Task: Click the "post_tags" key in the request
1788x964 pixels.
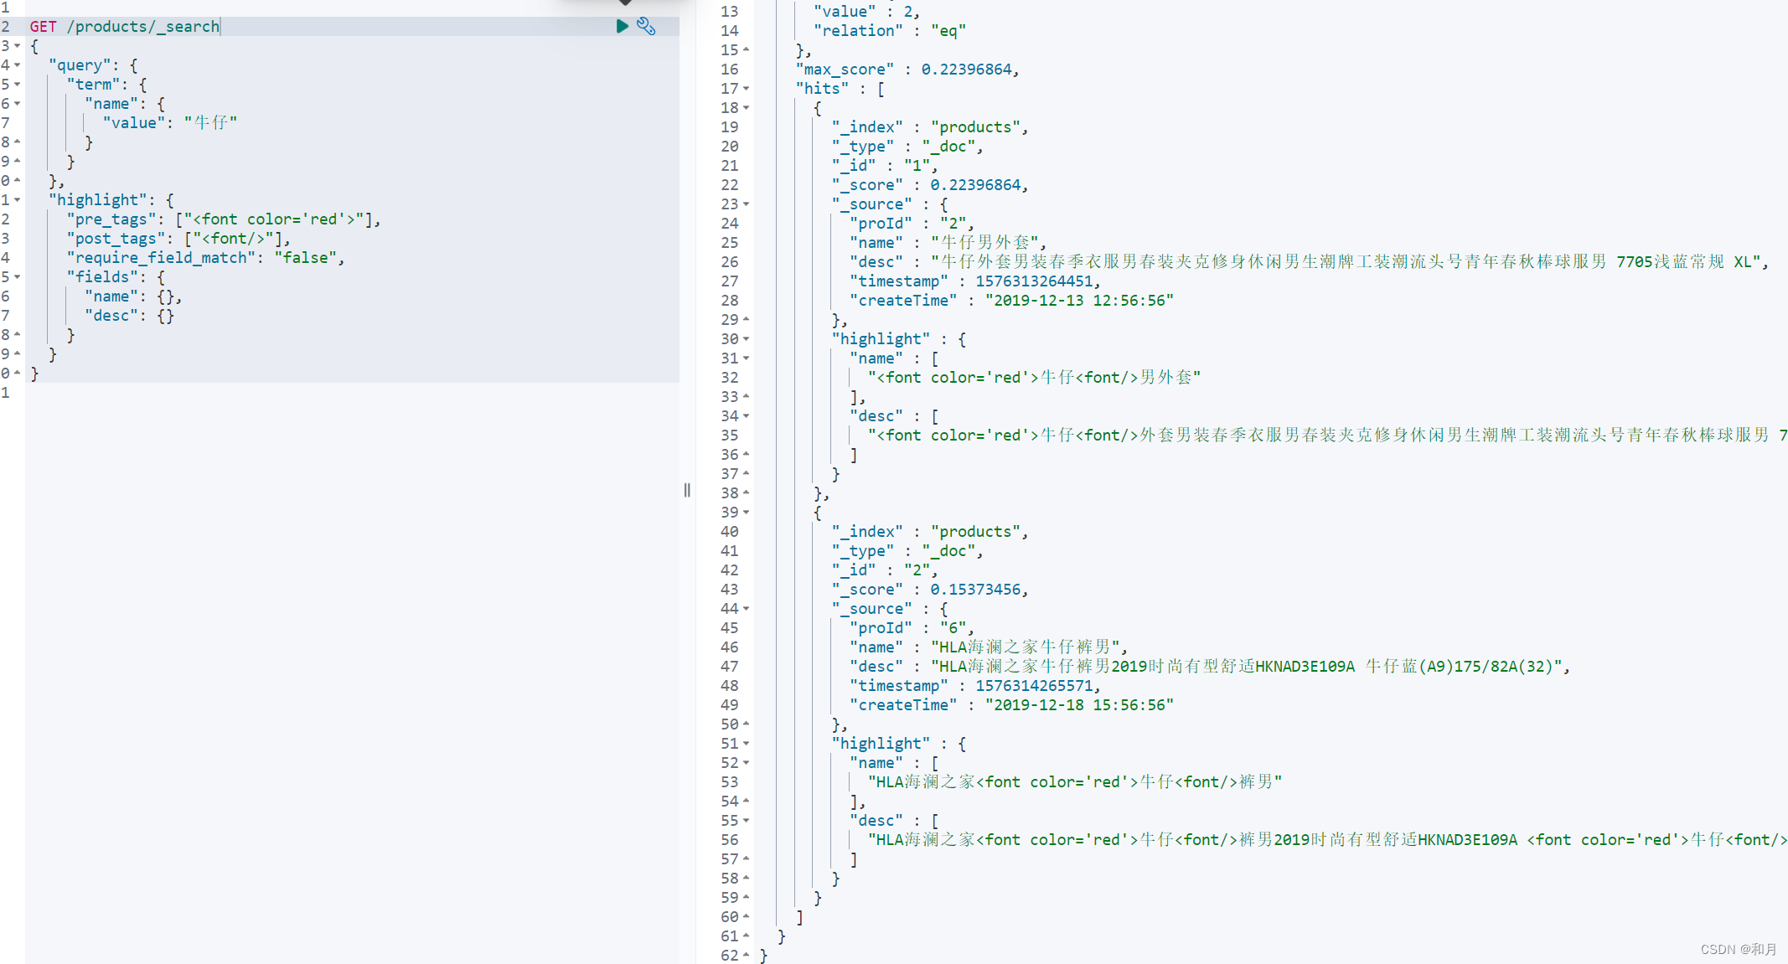Action: (x=120, y=239)
